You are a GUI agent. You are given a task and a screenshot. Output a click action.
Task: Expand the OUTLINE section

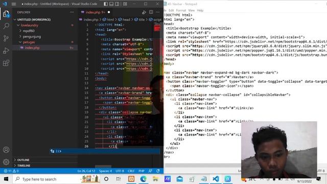[x=45, y=160]
